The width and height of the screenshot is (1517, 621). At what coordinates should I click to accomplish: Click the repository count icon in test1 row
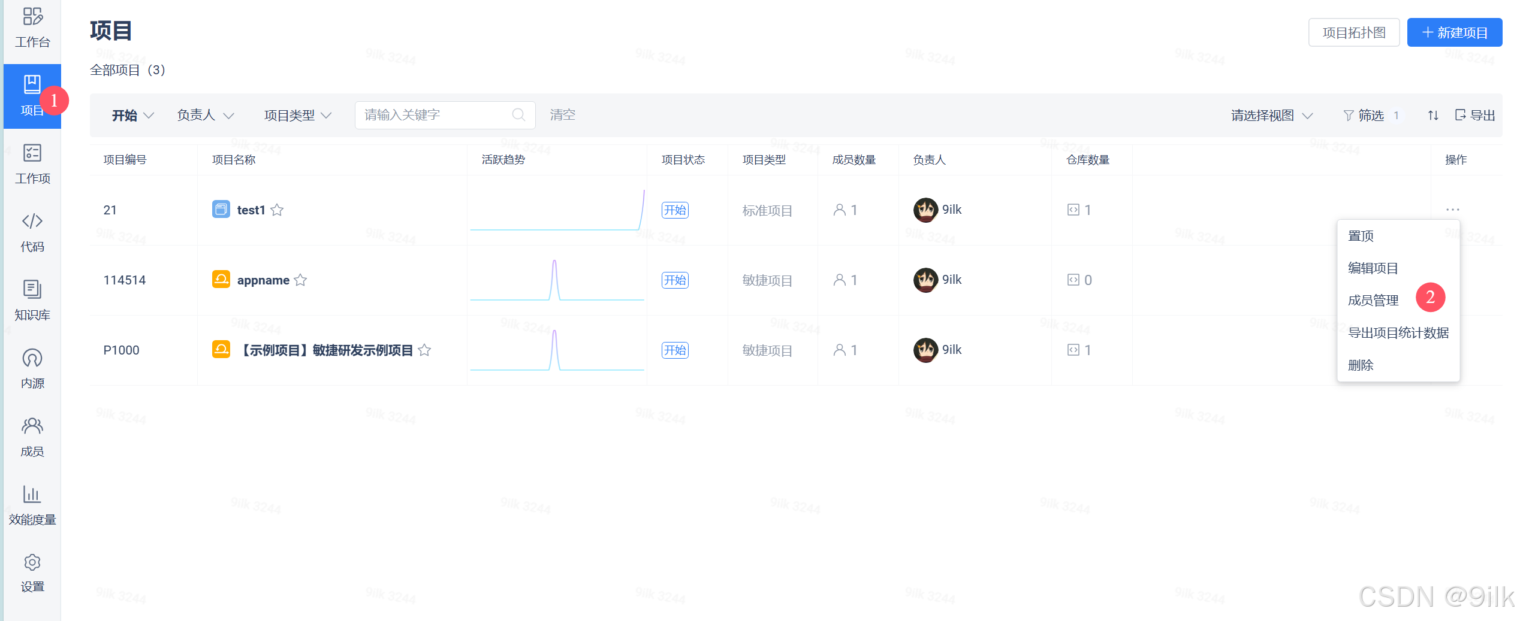coord(1073,210)
